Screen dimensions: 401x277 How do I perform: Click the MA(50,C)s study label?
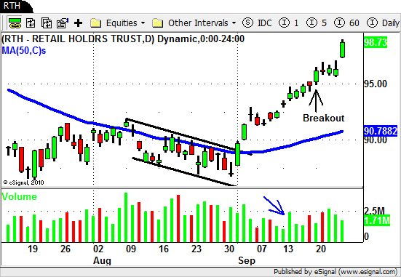(x=24, y=50)
